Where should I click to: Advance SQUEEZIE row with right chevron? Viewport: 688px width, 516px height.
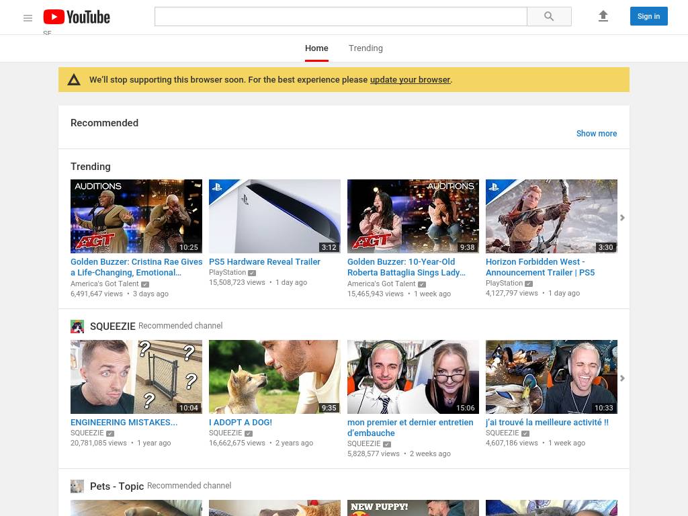(x=622, y=378)
